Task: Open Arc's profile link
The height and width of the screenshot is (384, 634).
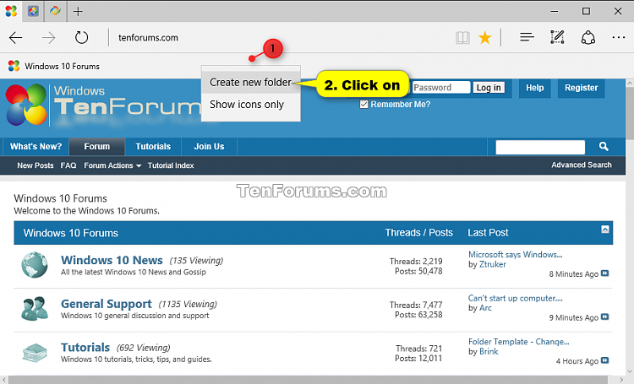Action: [485, 308]
